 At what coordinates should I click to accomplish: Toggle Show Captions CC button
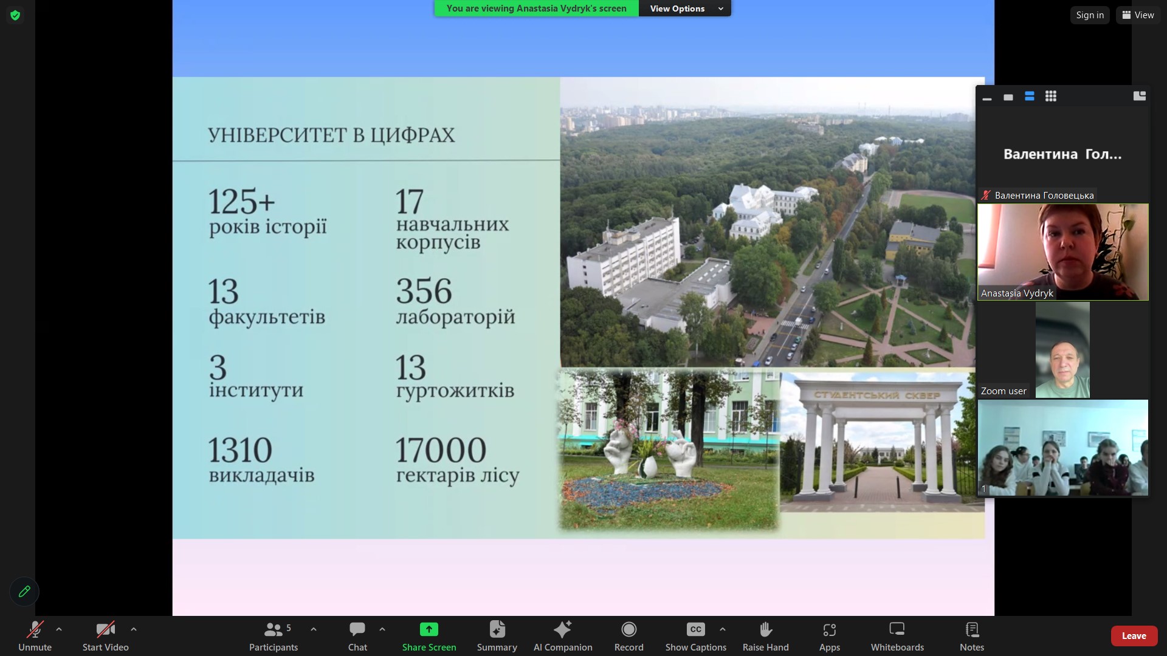(695, 630)
